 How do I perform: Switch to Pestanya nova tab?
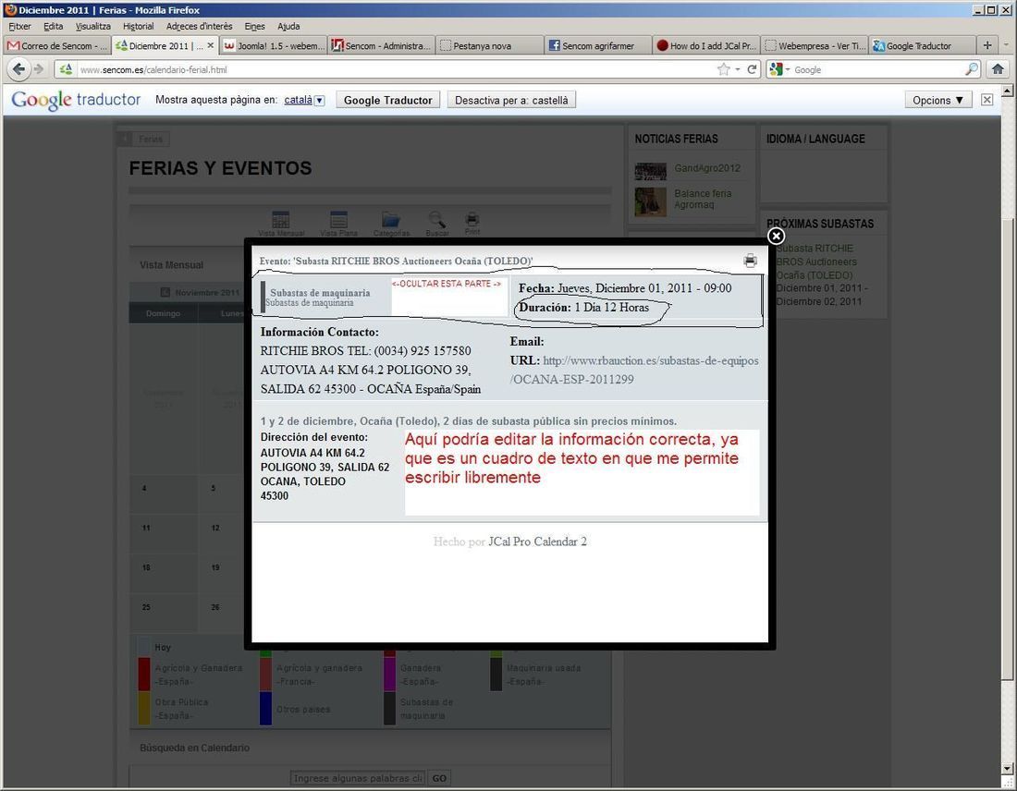tap(489, 45)
